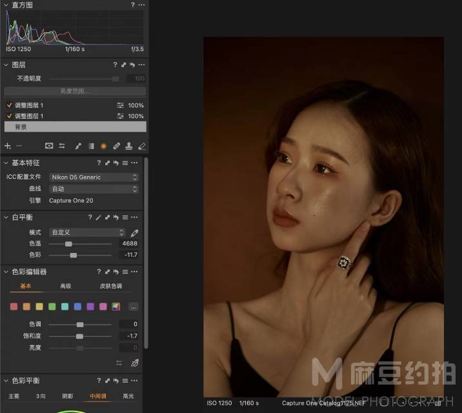The height and width of the screenshot is (413, 462).
Task: Select the healing mask tool
Action: [116, 146]
